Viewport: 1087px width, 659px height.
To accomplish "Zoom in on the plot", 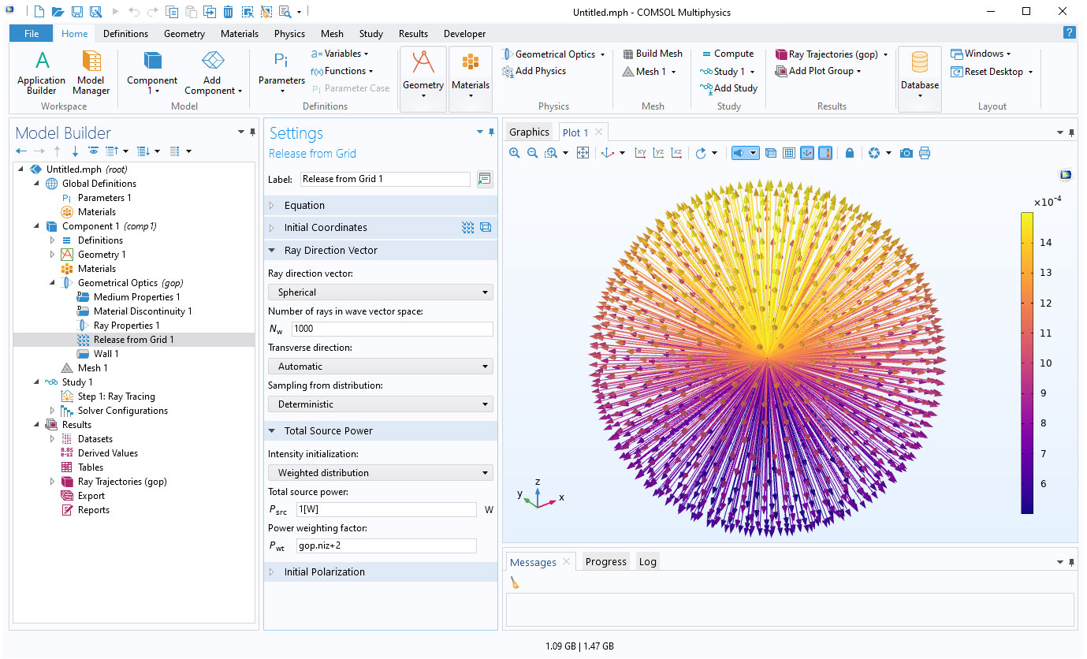I will pos(515,153).
